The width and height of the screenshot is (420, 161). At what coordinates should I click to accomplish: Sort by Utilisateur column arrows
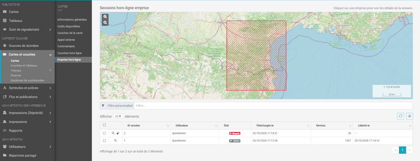216,126
